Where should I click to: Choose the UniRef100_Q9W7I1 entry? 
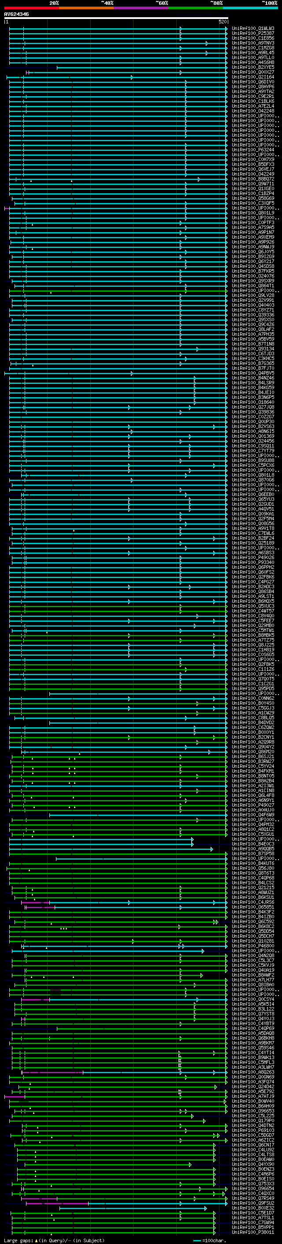coord(253,184)
